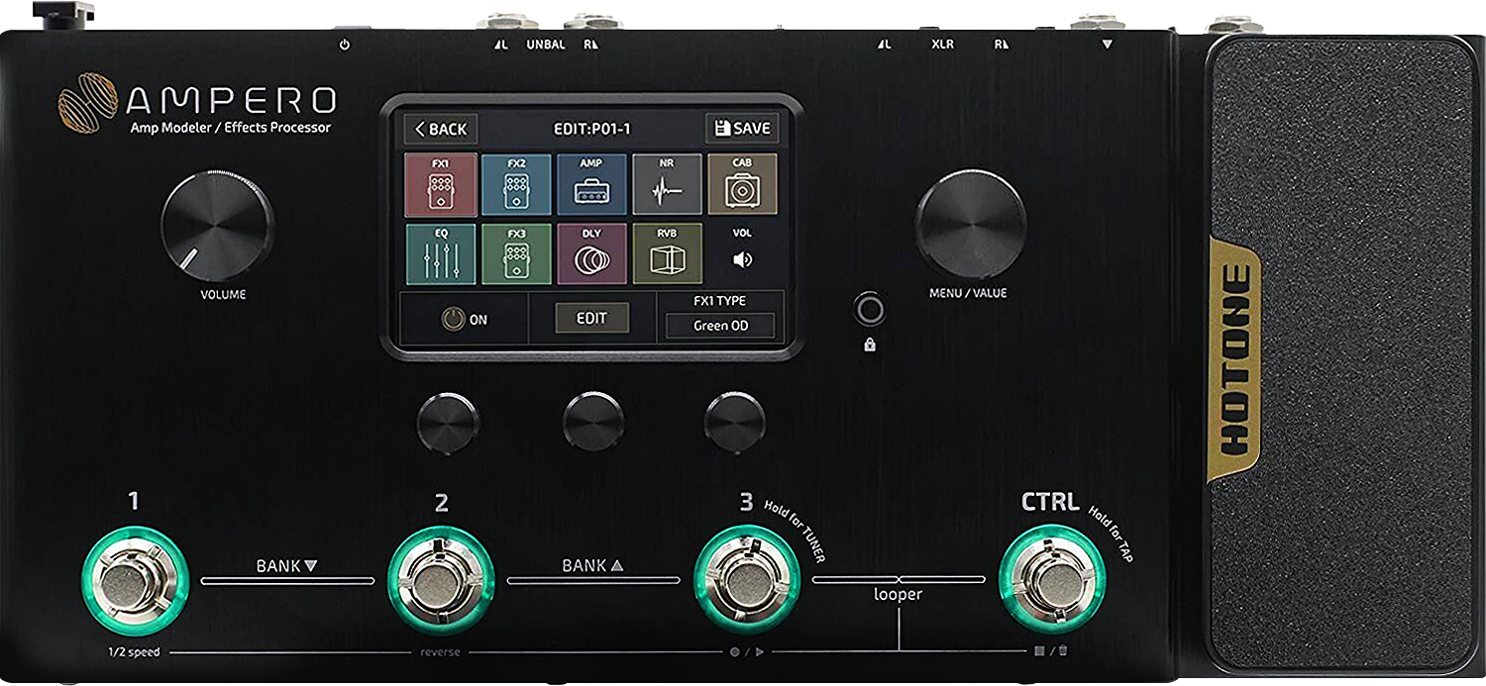Go back using the BACK chevron button

[x=441, y=129]
